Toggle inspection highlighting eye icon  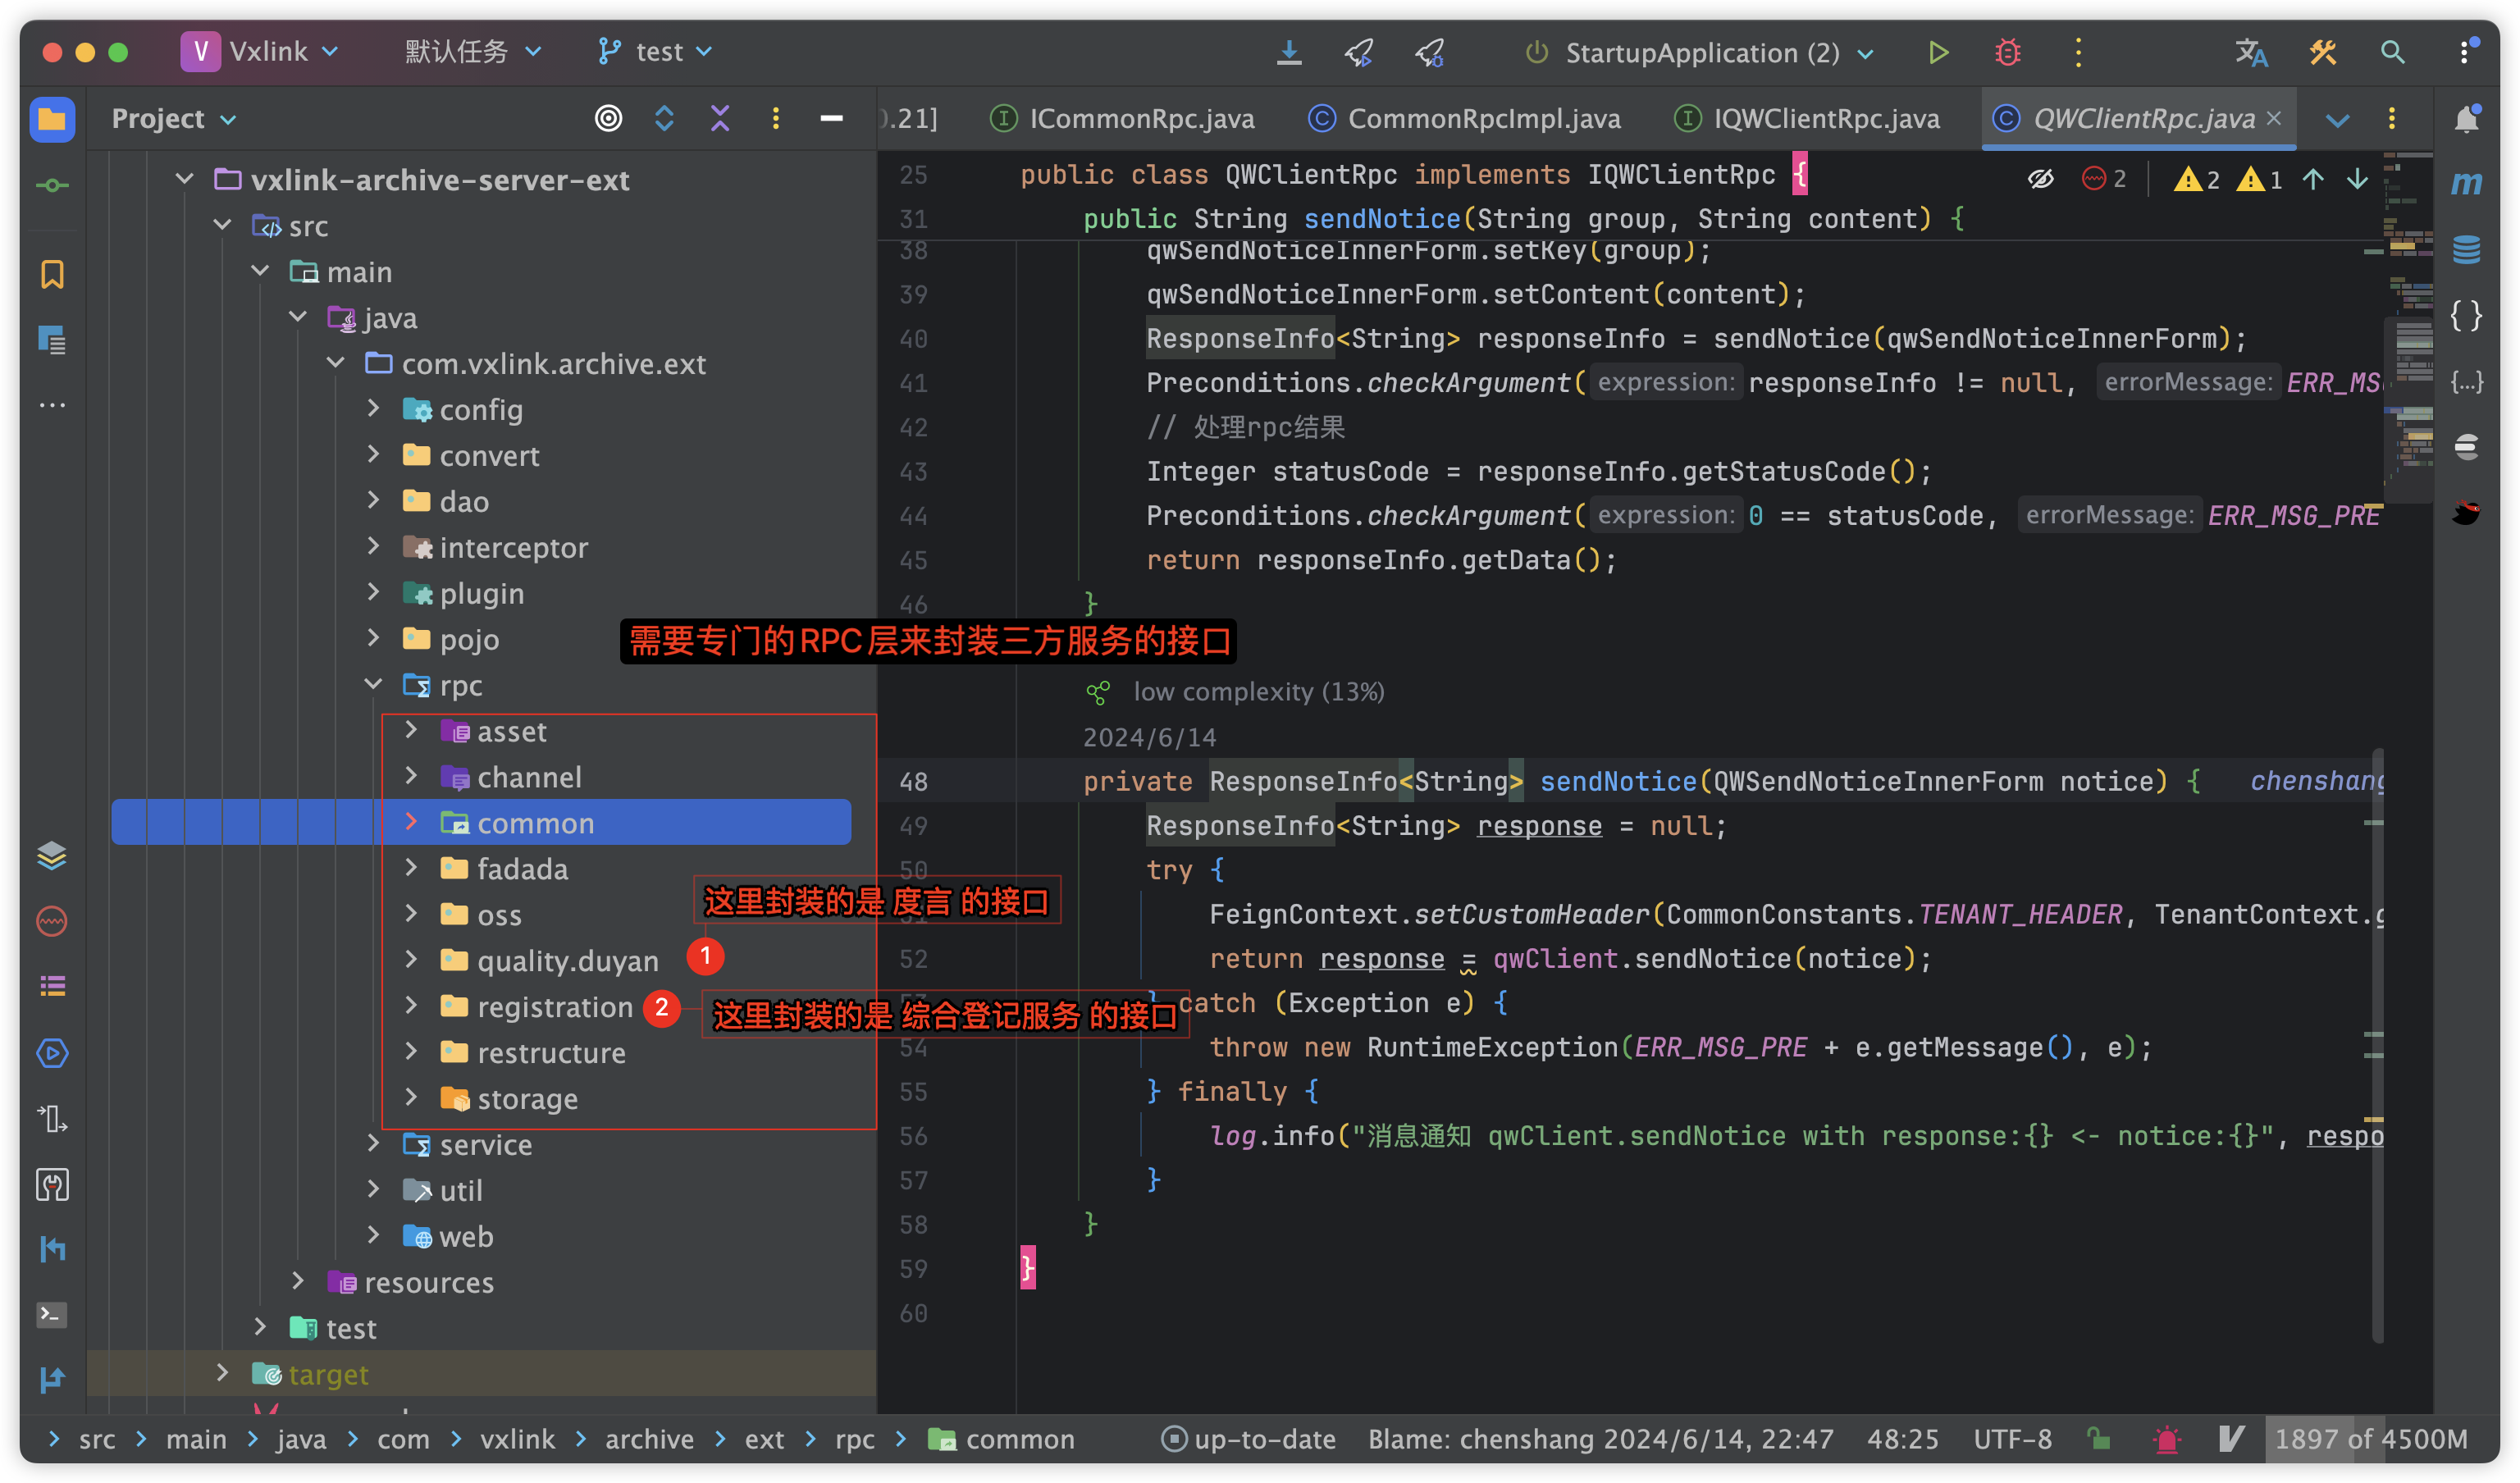point(2040,179)
